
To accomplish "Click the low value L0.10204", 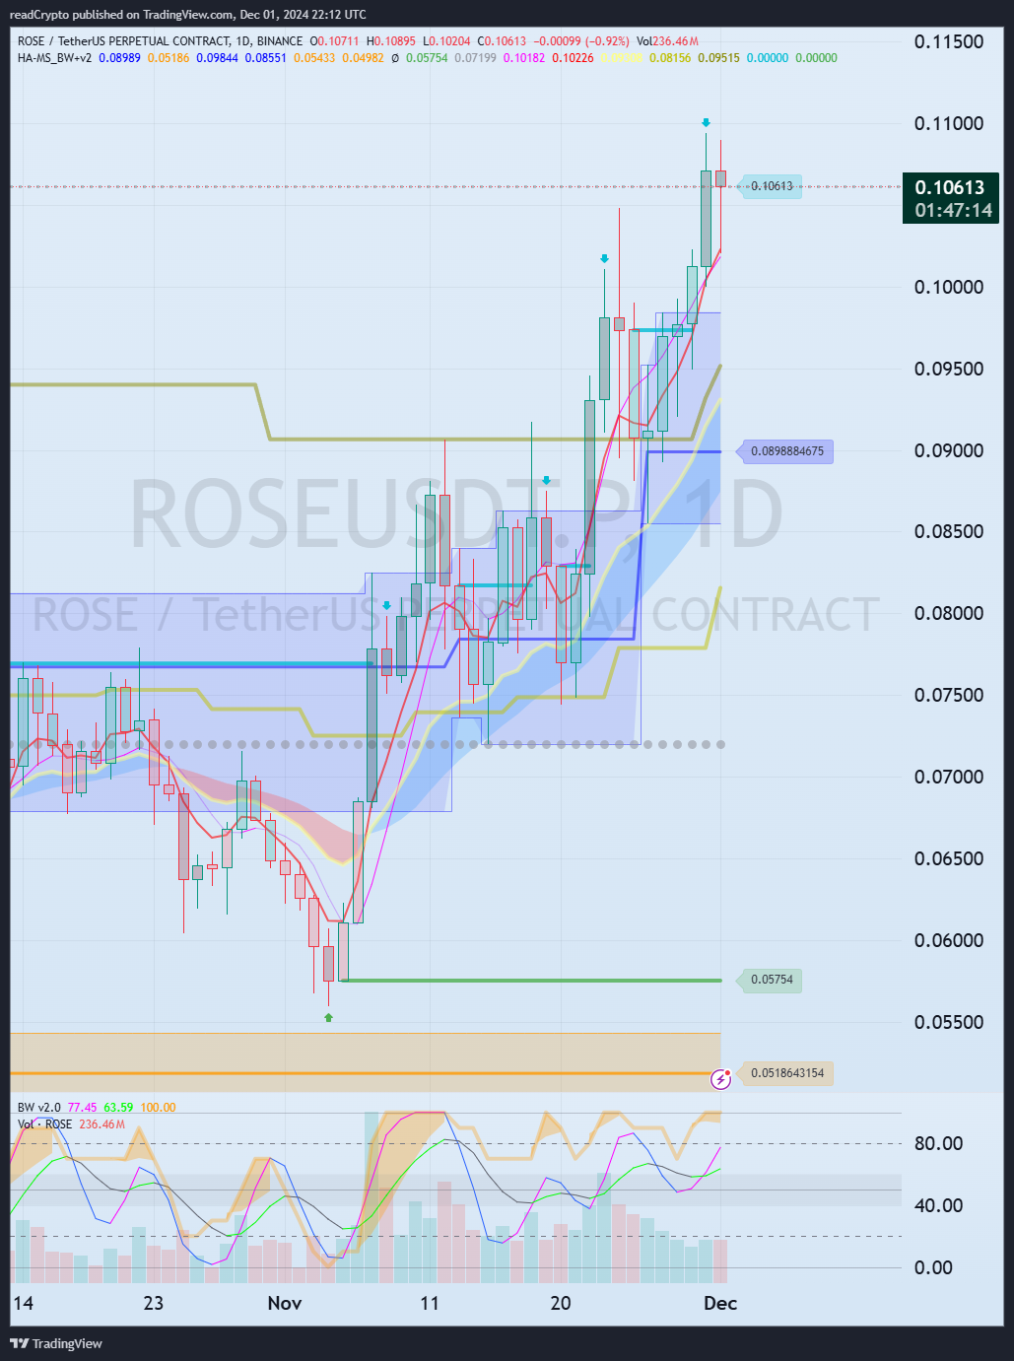I will (x=446, y=41).
